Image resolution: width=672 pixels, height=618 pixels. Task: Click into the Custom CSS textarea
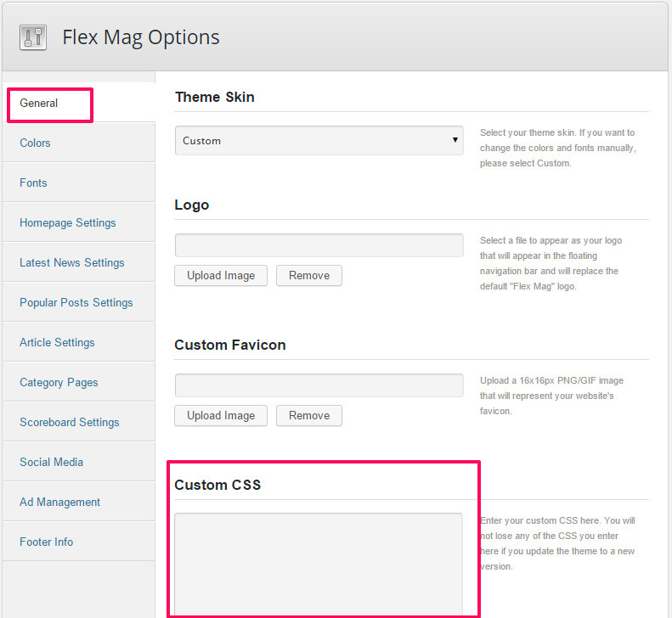coord(319,565)
